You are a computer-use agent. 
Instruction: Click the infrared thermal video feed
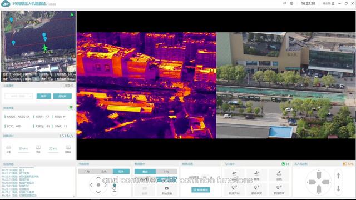[x=146, y=85]
